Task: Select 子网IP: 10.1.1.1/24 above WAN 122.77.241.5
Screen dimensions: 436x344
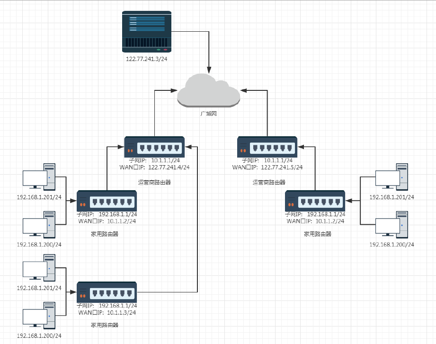Action: (267, 160)
